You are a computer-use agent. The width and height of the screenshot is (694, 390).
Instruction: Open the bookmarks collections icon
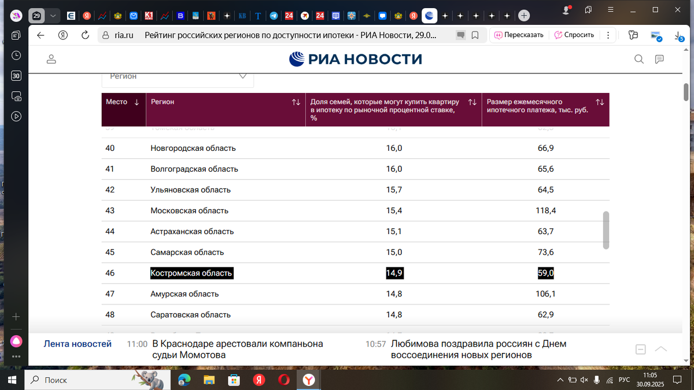point(588,10)
